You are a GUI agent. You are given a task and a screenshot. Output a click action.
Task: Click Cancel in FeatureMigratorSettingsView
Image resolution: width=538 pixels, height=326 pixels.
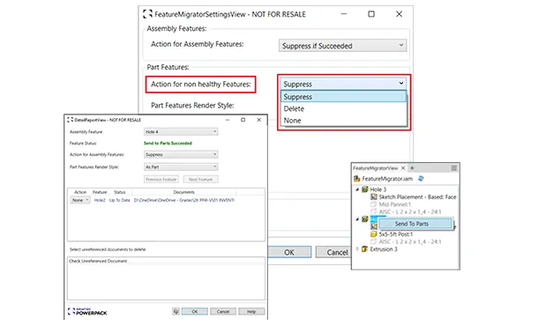pyautogui.click(x=333, y=252)
